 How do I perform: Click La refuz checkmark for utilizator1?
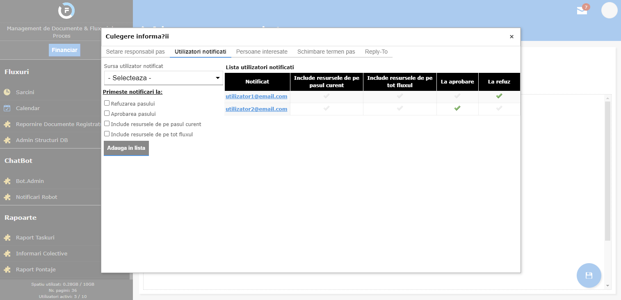coord(499,96)
